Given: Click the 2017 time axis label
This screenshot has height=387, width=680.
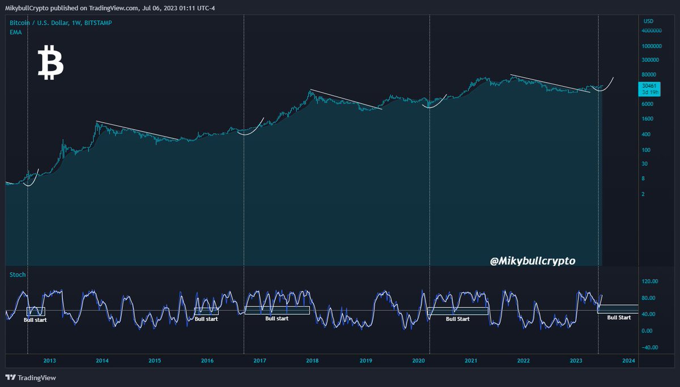Looking at the screenshot, I should pos(260,360).
